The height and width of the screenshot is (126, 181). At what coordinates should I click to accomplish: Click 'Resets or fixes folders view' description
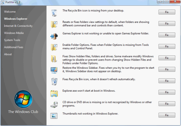106,24
